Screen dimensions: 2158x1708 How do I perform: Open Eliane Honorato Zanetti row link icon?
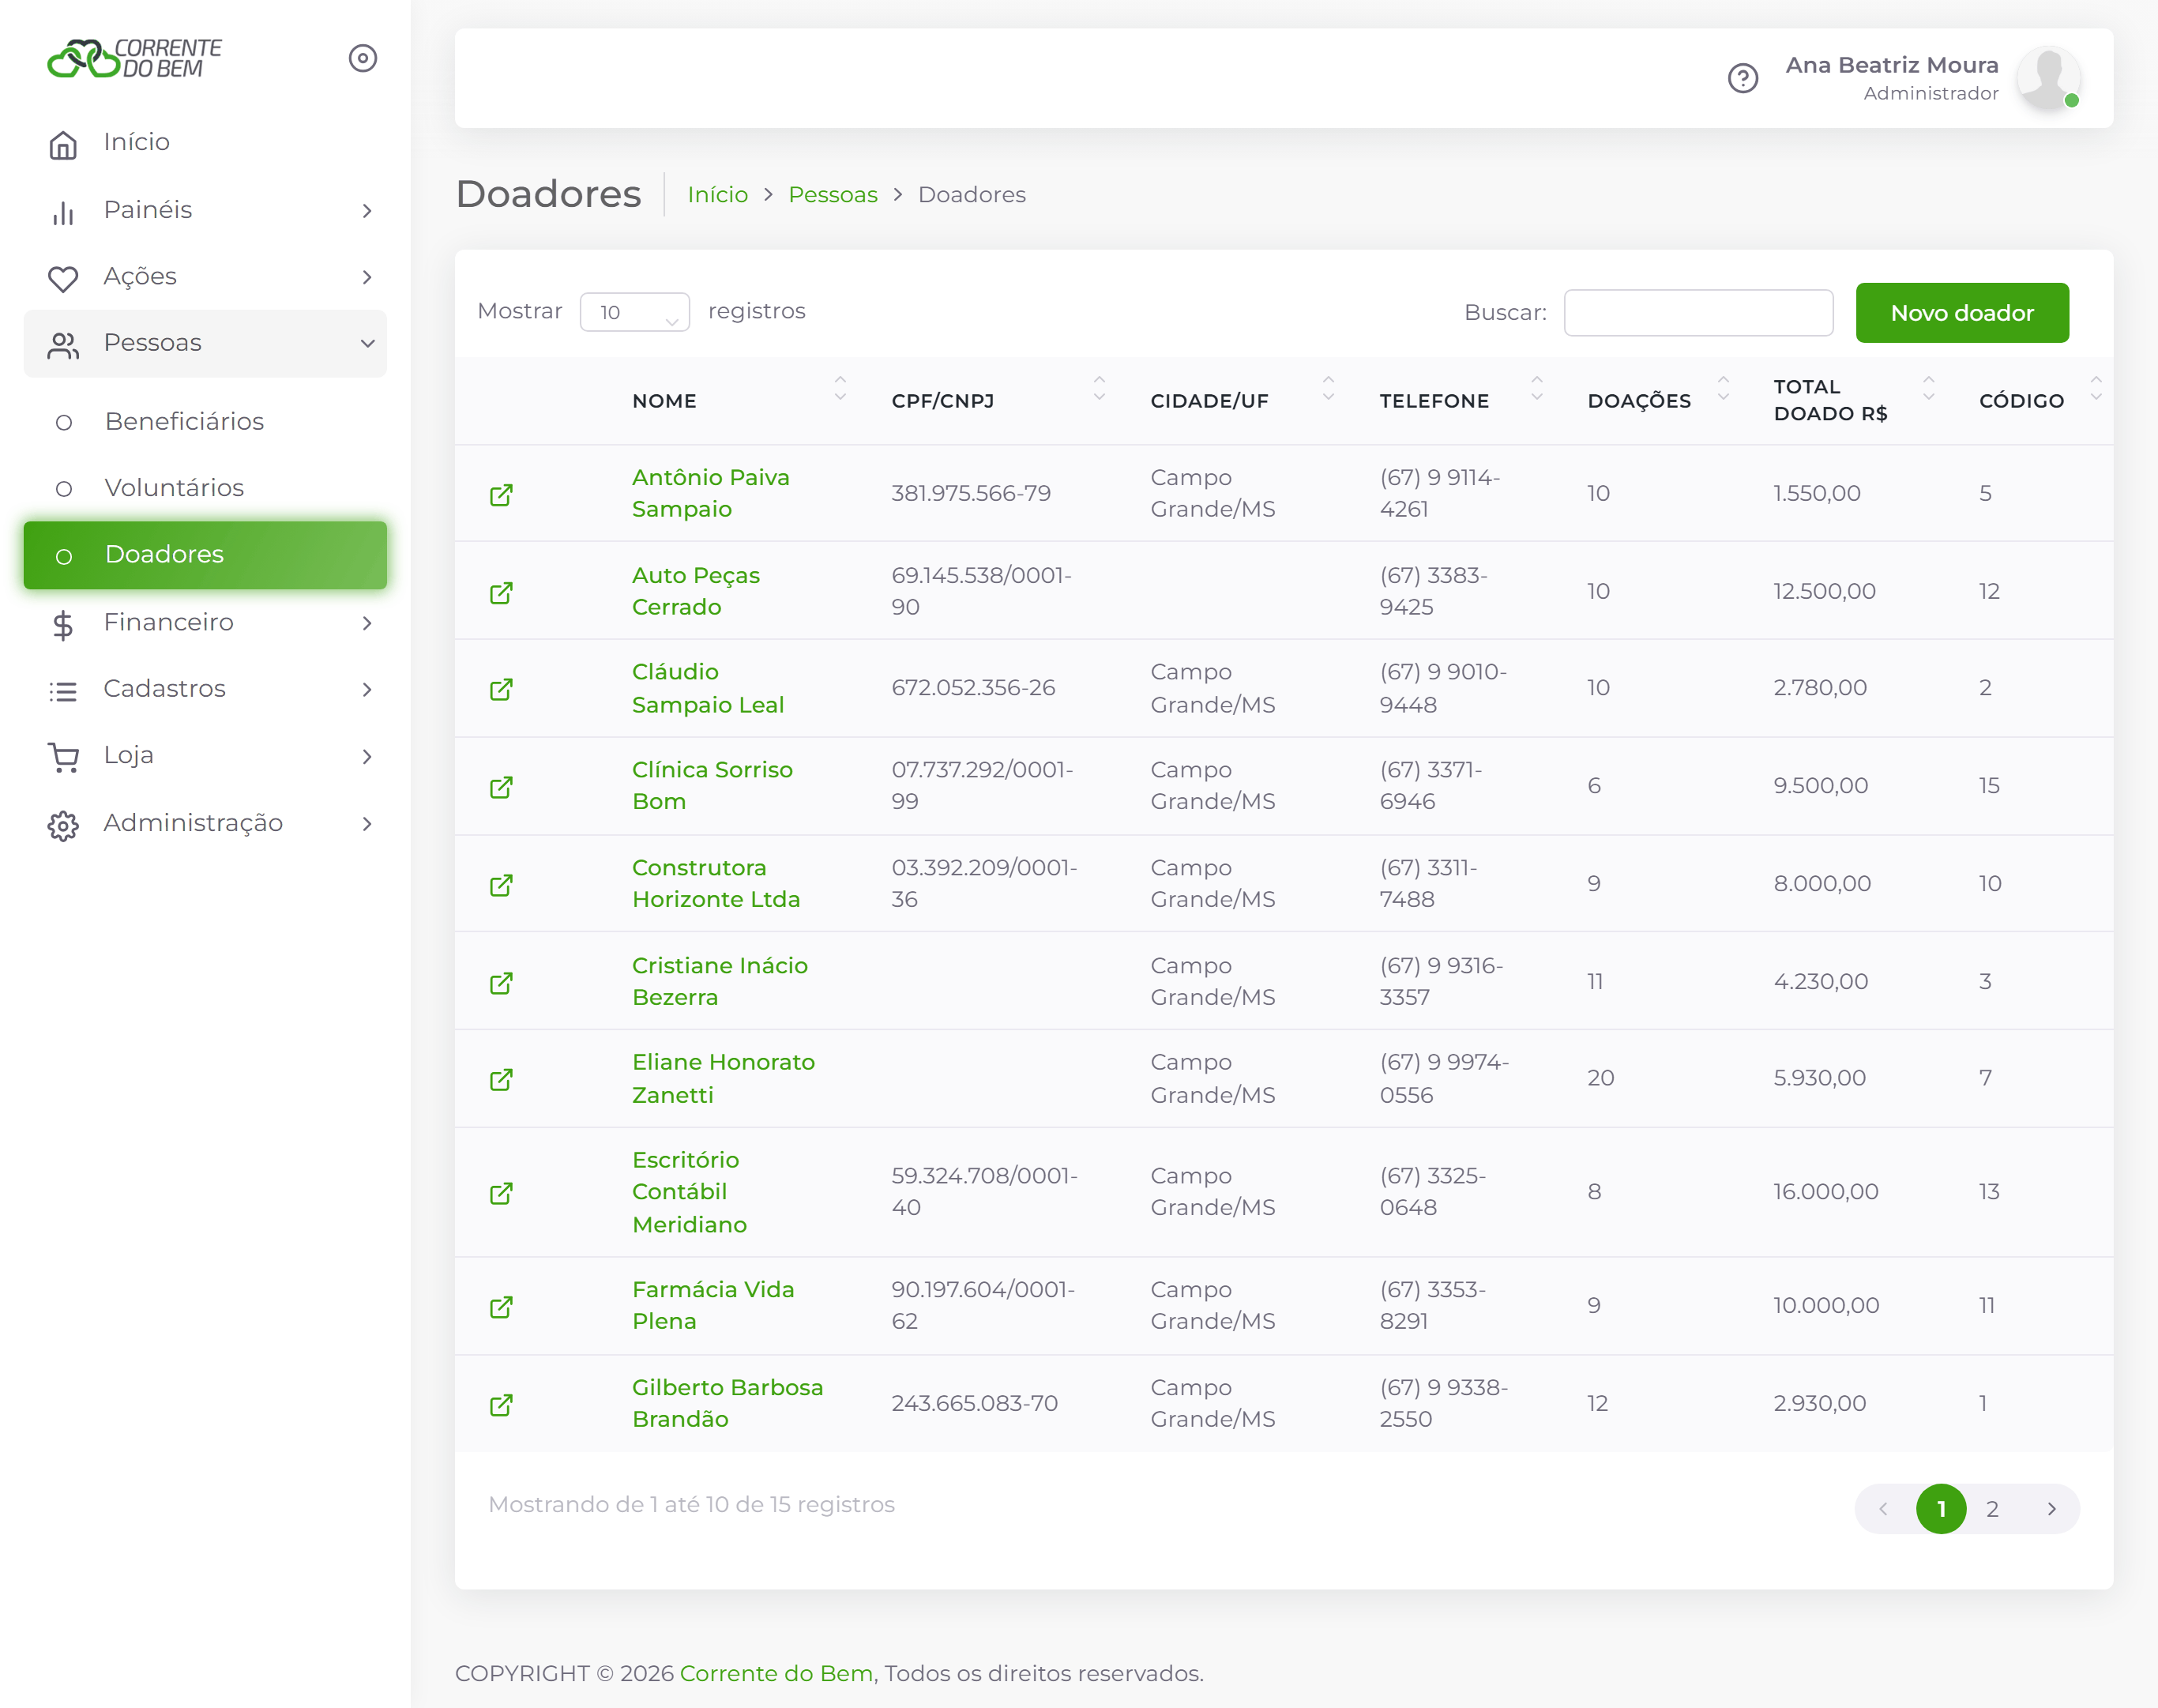coord(501,1079)
